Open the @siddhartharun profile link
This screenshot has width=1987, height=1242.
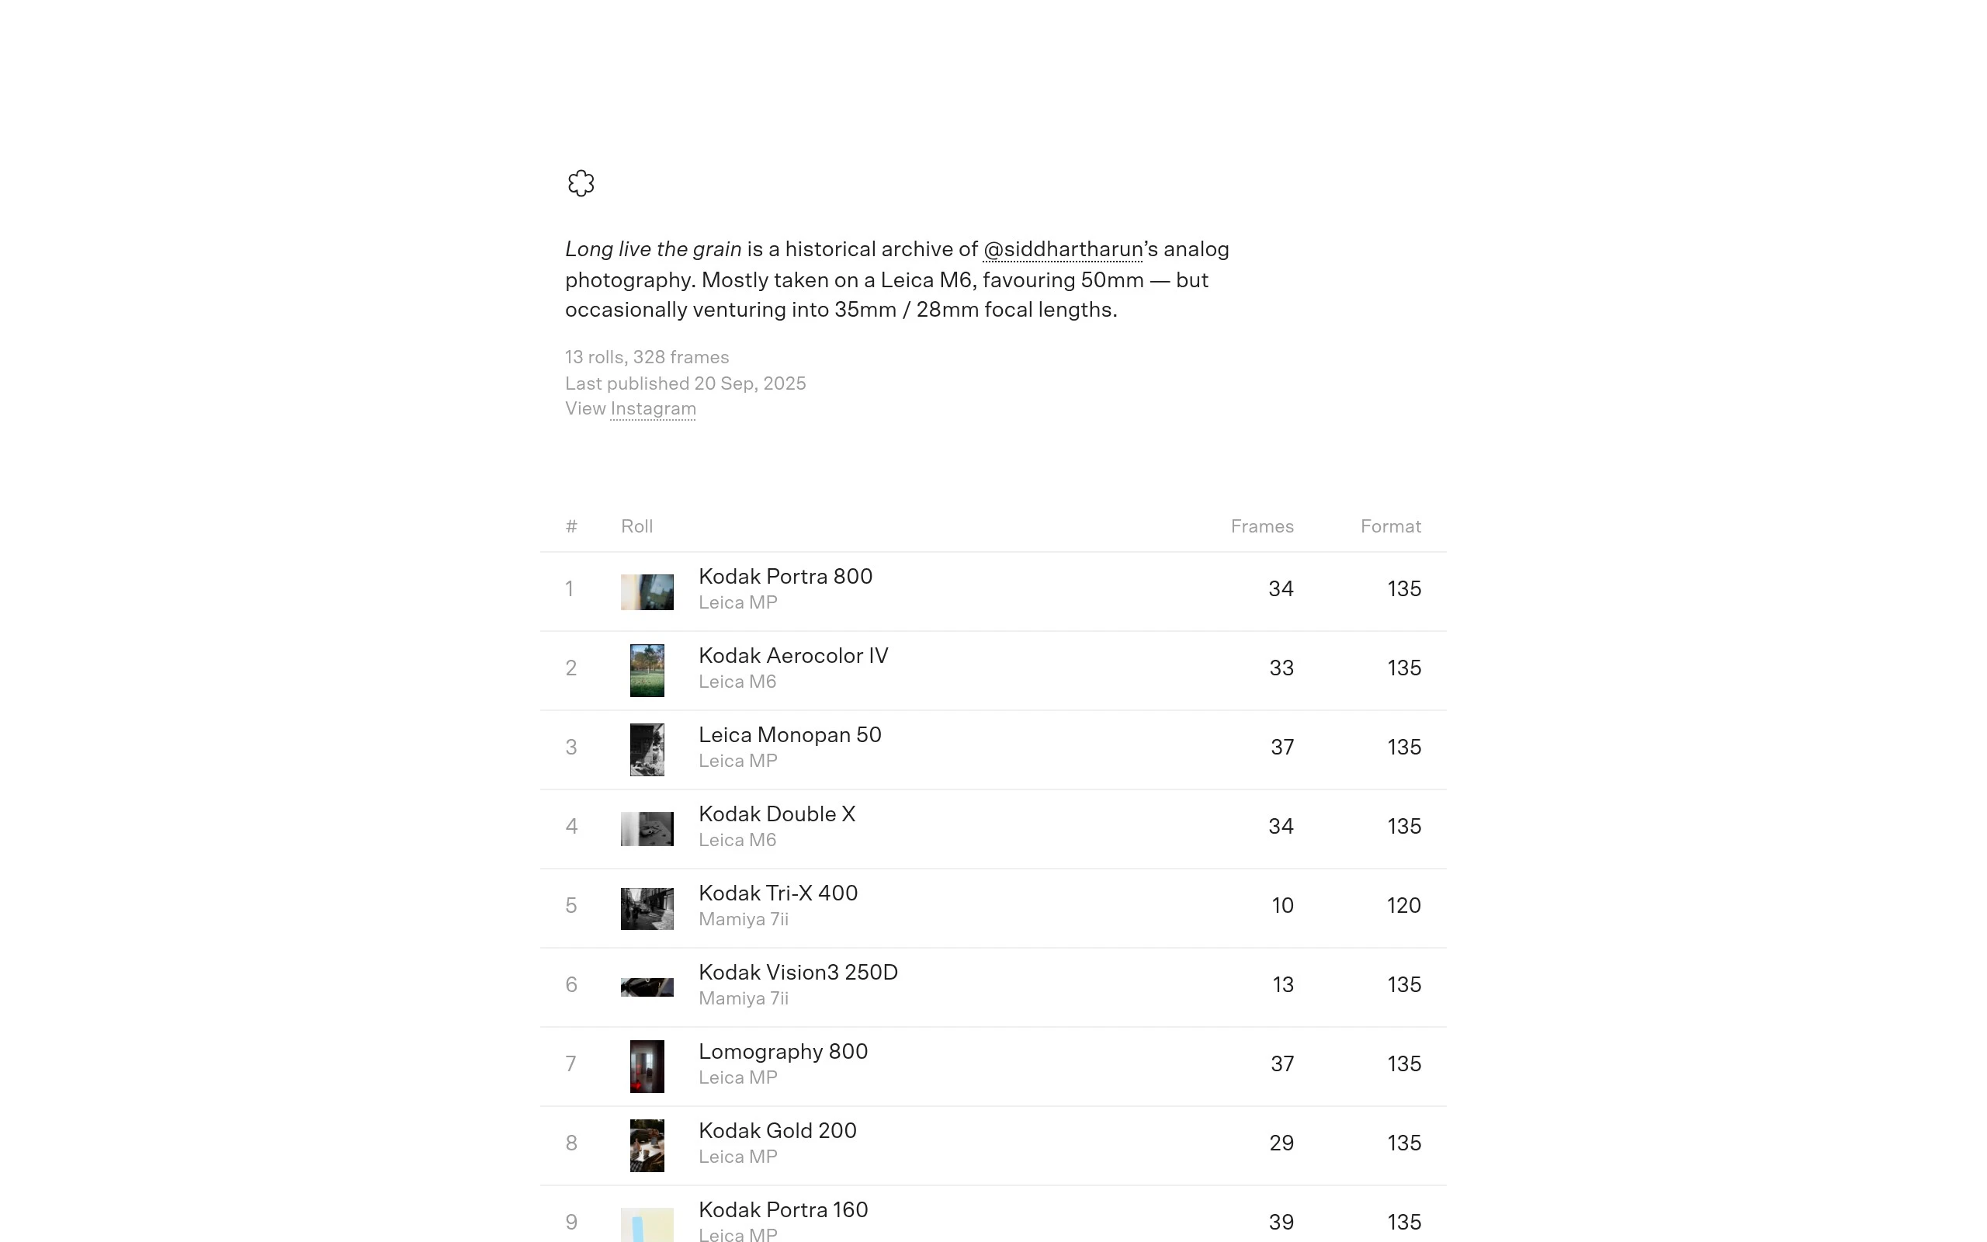[1063, 250]
